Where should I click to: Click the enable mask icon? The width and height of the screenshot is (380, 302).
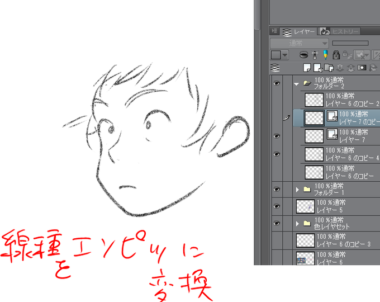(359, 55)
